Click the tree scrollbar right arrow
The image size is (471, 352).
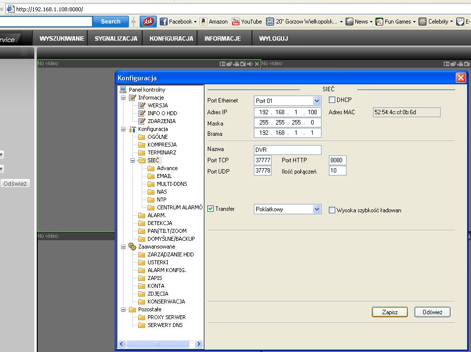pyautogui.click(x=198, y=344)
